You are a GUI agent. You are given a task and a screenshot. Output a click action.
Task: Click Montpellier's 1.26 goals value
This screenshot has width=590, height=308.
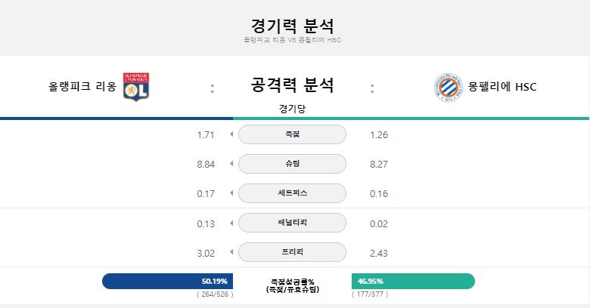[x=379, y=135]
